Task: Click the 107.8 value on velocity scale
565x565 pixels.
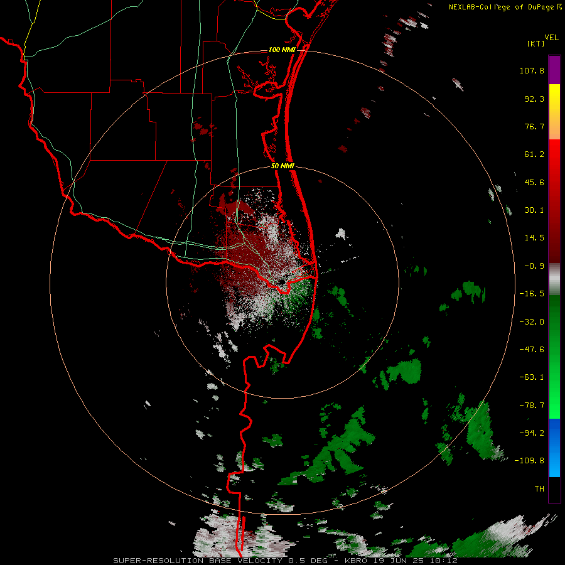Action: tap(532, 70)
